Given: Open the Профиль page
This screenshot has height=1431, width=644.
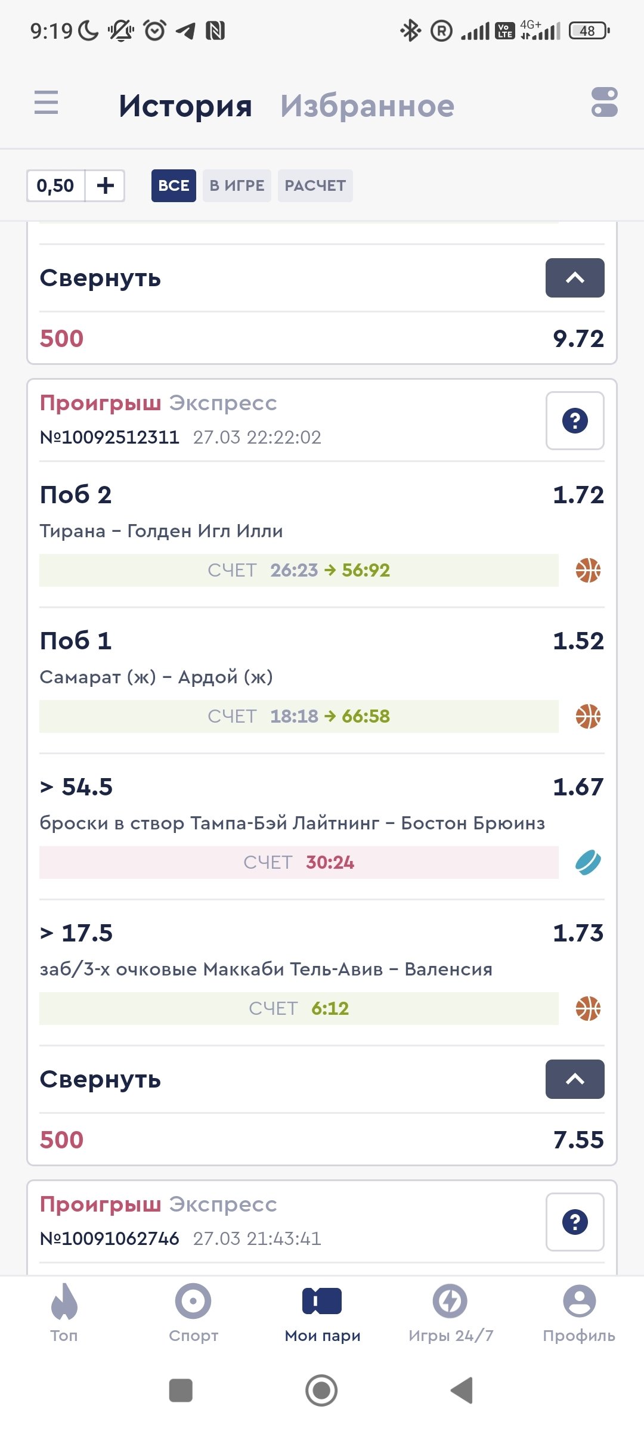Looking at the screenshot, I should tap(578, 1312).
